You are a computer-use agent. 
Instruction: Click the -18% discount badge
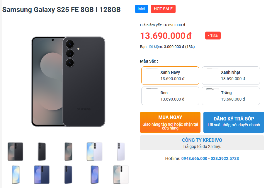pos(213,35)
